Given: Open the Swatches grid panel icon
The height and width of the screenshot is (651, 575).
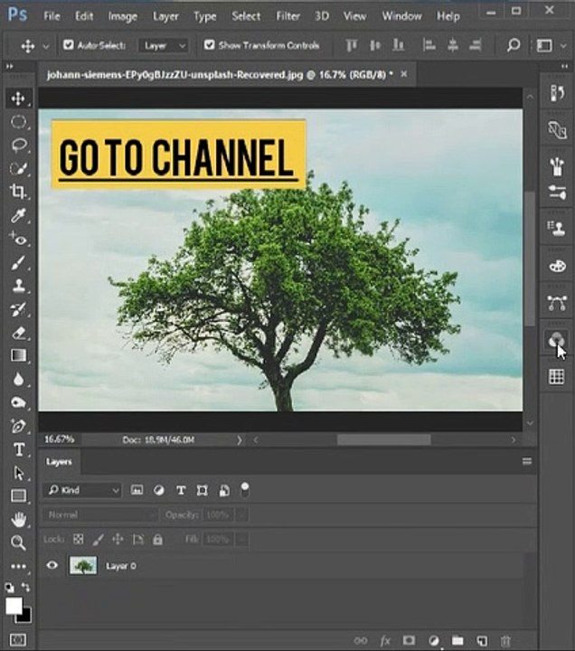Looking at the screenshot, I should pos(557,376).
